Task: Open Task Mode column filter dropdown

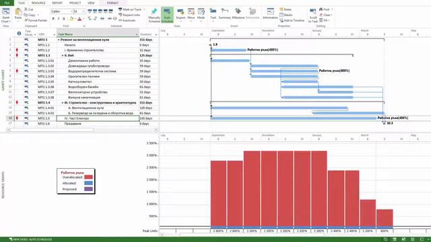Action: [x=35, y=34]
